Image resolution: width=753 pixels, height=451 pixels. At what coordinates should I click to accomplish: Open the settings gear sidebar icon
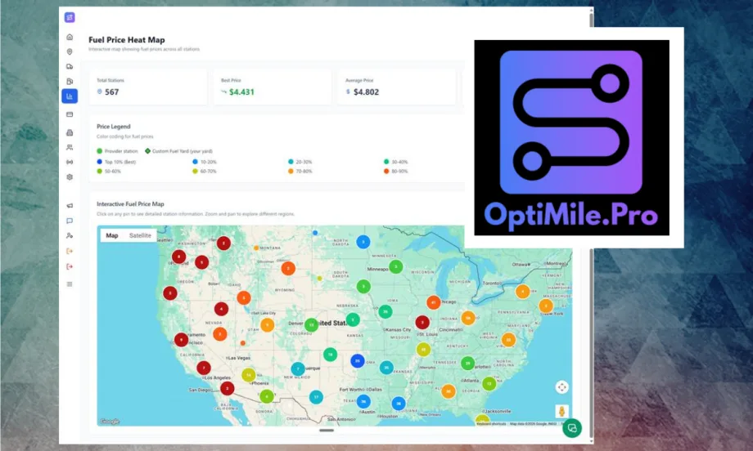[70, 177]
